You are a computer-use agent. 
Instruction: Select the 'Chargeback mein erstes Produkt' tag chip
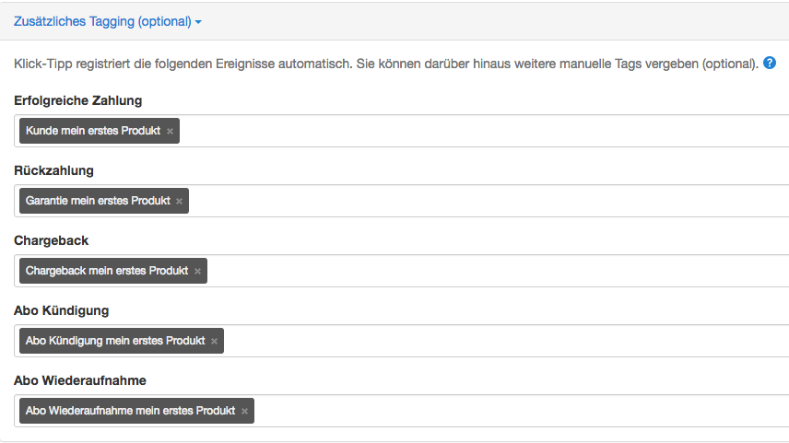click(107, 271)
